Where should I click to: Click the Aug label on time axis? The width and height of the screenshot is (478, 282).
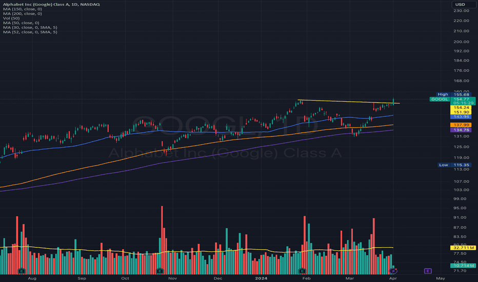click(x=32, y=278)
